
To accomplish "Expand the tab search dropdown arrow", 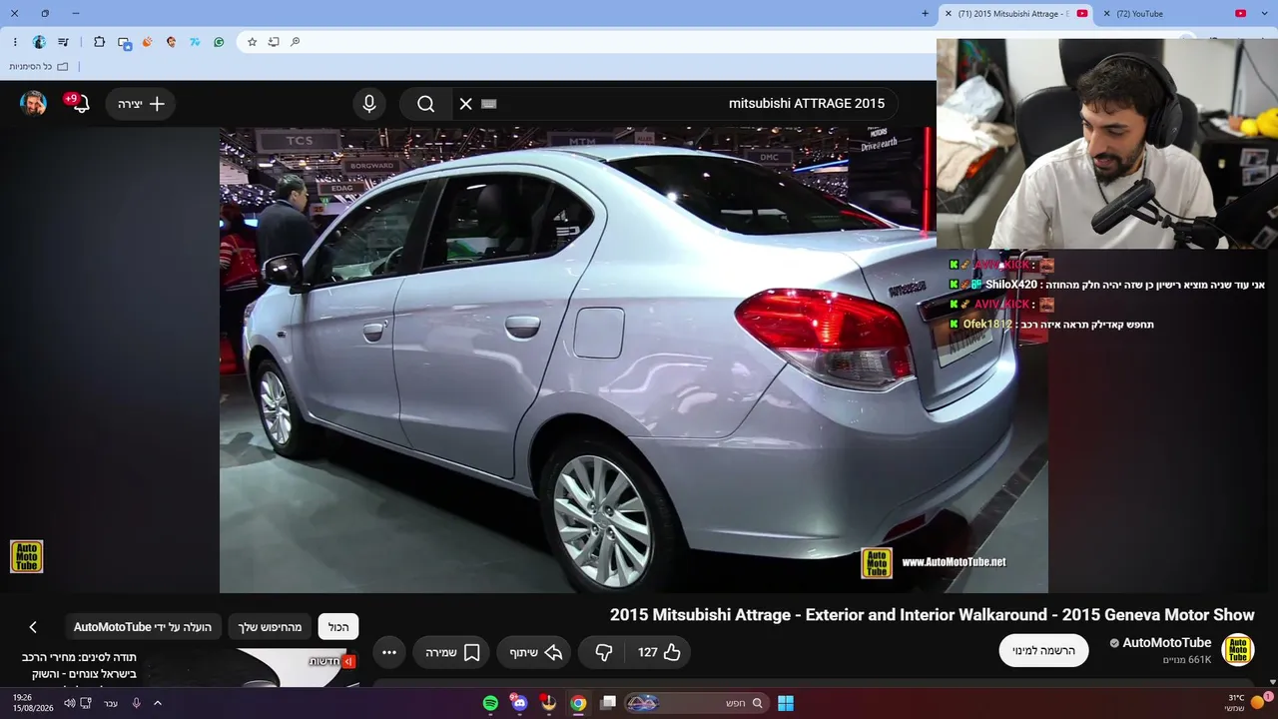I will (x=1267, y=14).
